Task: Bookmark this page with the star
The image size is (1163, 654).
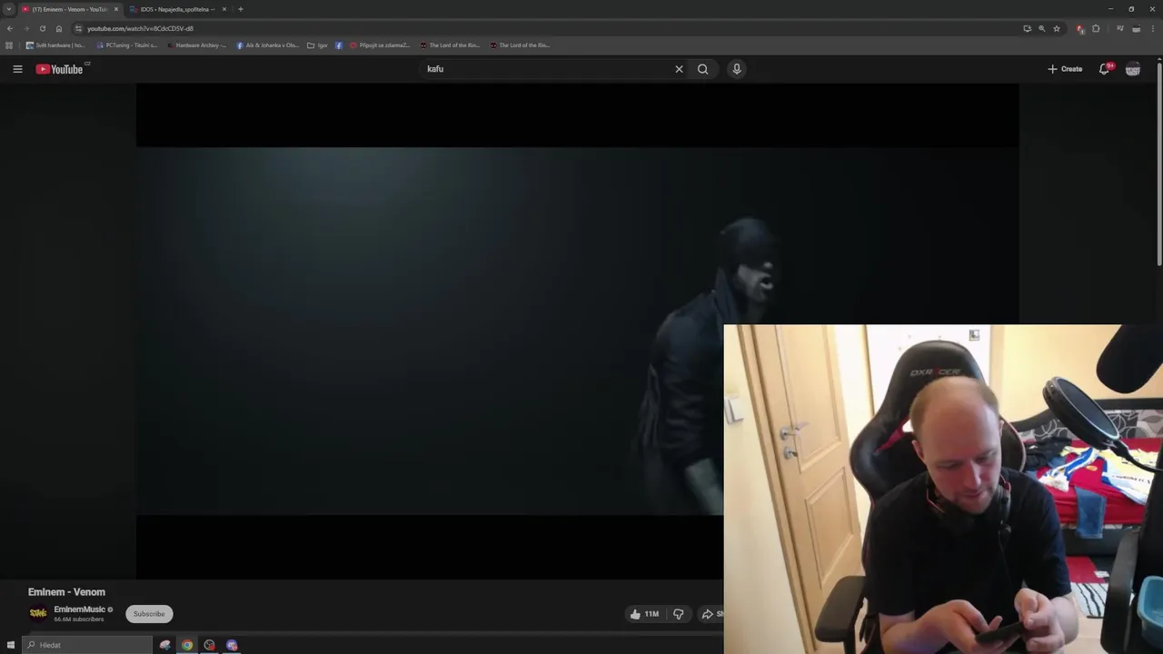Action: (x=1057, y=28)
